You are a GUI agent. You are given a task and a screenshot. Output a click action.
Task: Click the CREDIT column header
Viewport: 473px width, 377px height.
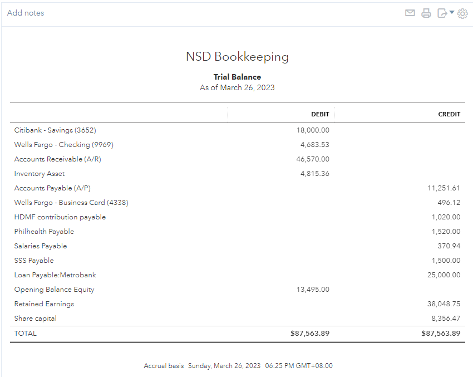pos(449,114)
